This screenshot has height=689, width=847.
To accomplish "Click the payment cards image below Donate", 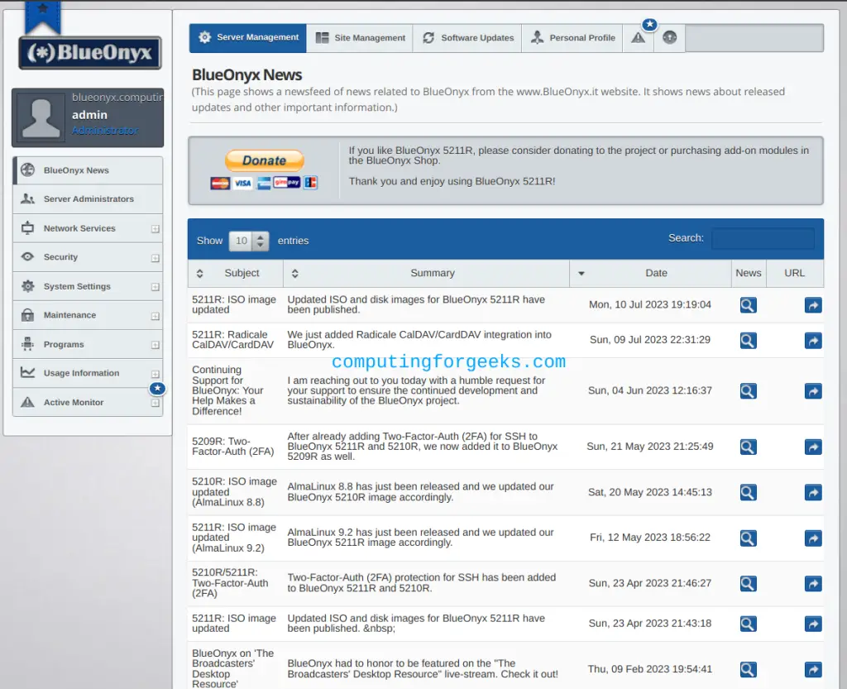I will pyautogui.click(x=264, y=183).
